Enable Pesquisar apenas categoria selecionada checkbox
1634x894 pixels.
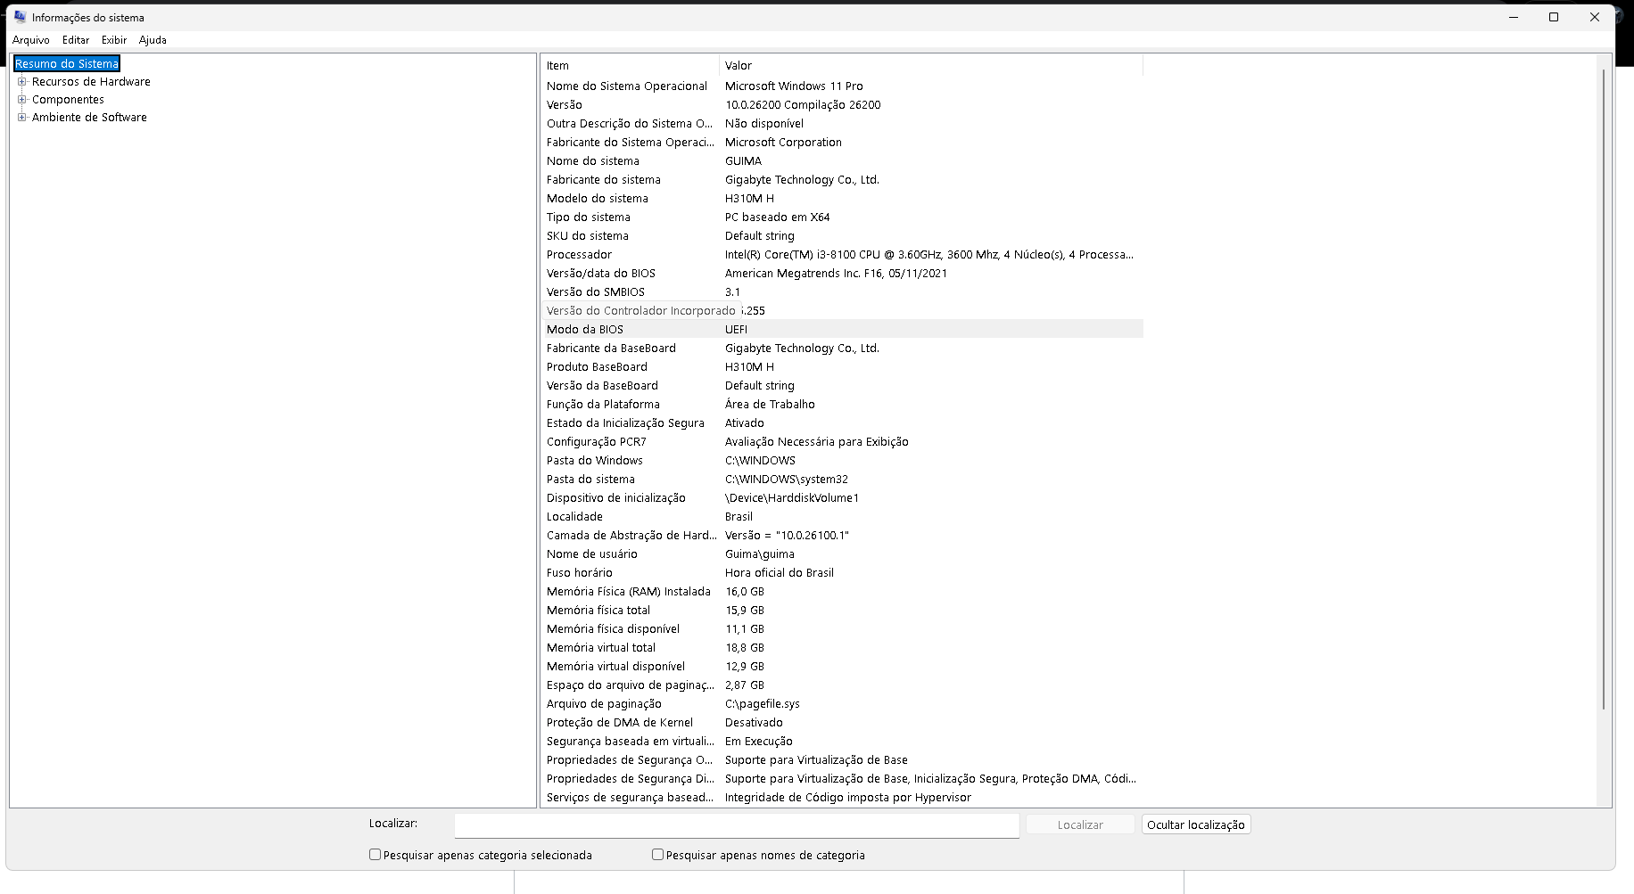click(375, 855)
